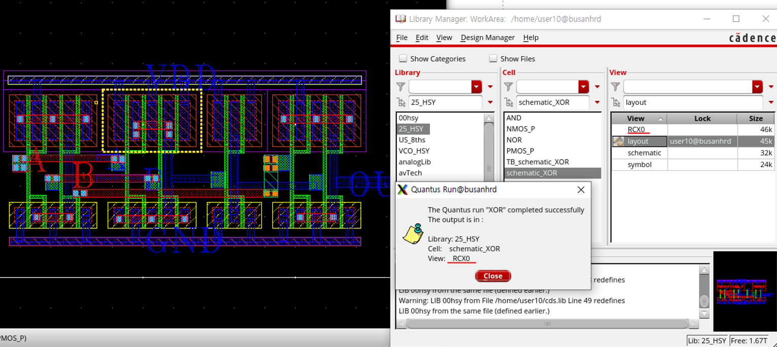Screen dimensions: 777x347
Task: Select the symbol view row
Action: click(693, 164)
